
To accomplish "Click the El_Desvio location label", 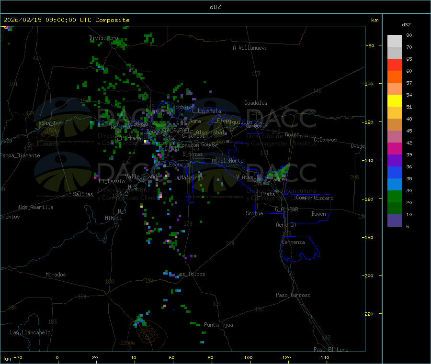I will [112, 181].
